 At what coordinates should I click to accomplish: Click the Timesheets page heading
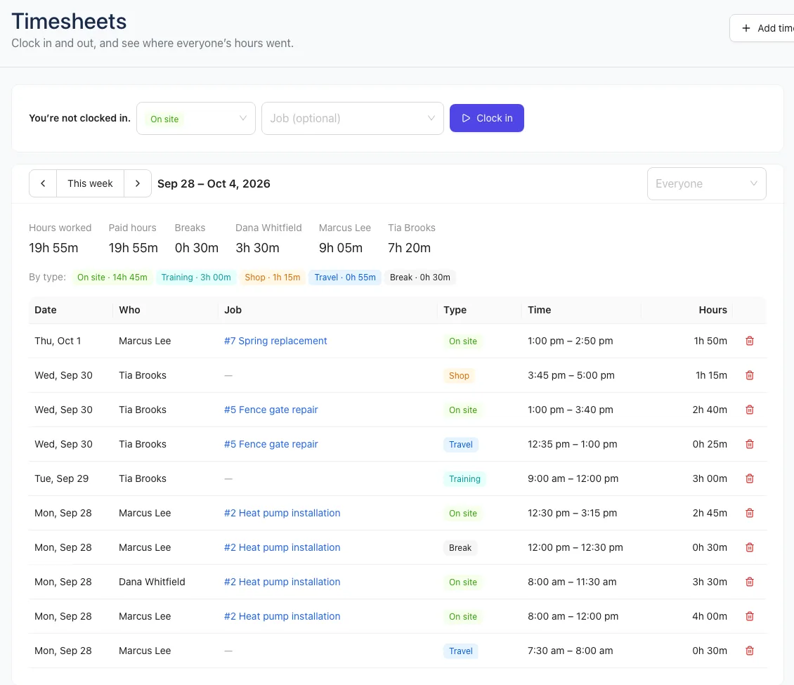coord(69,21)
